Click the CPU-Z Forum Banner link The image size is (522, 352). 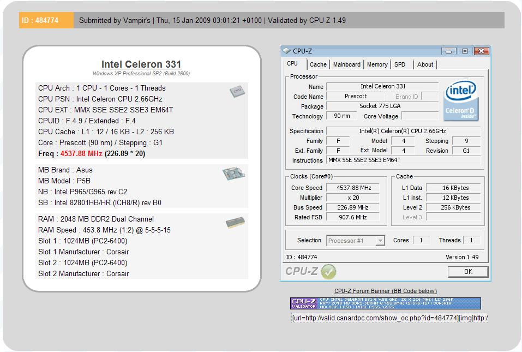tap(386, 291)
